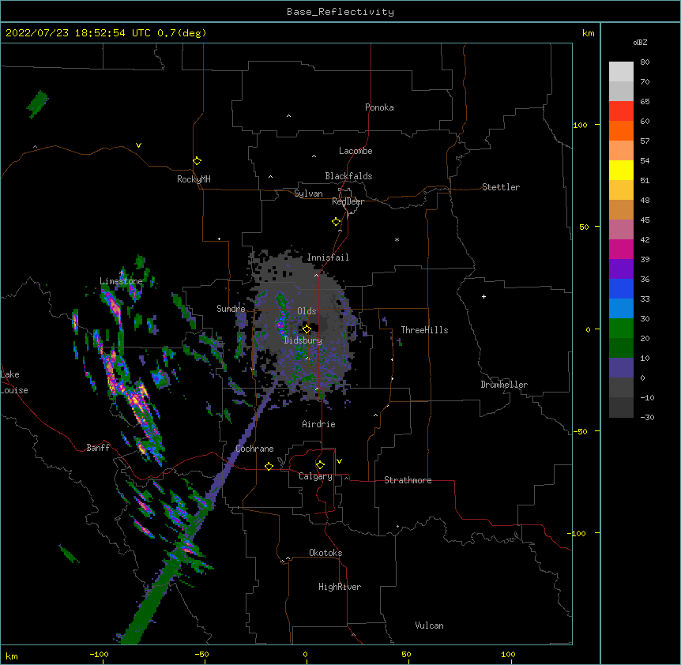681x665 pixels.
Task: Select the Lacombe city label
Action: pos(356,151)
